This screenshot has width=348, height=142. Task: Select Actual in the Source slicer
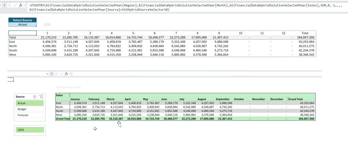pos(30,103)
